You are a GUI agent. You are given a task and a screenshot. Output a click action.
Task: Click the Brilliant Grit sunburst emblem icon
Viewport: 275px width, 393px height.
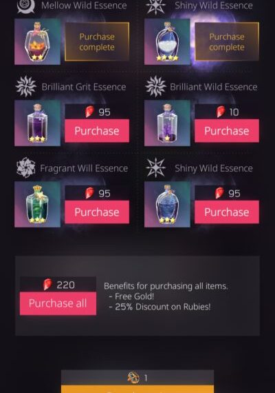26,86
